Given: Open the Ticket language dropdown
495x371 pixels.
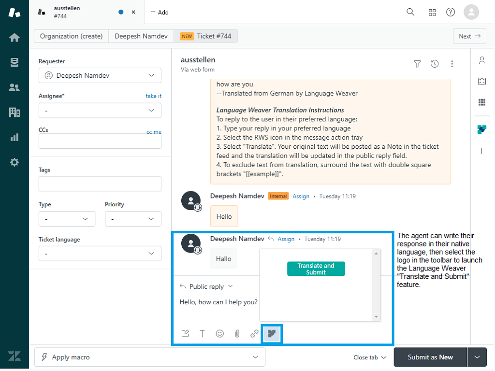Looking at the screenshot, I should pyautogui.click(x=100, y=253).
